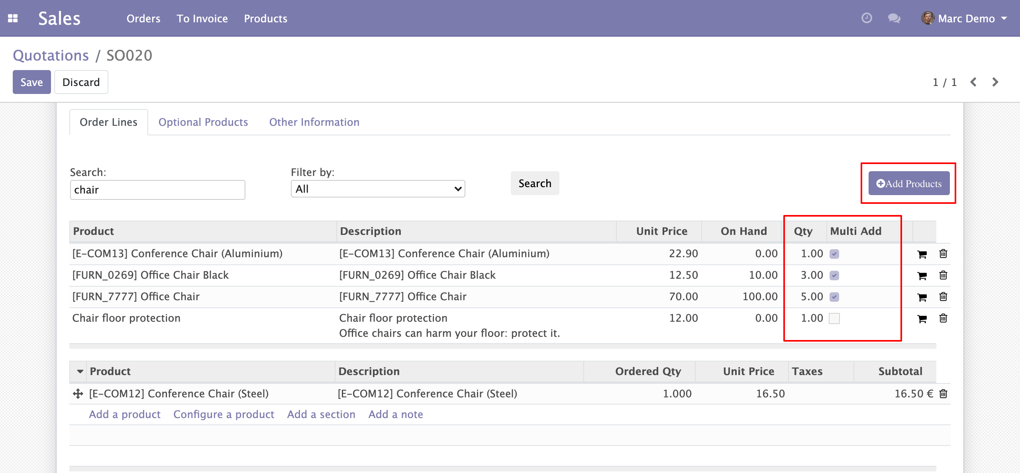
Task: Delete the FURN_7777 Office Chair row
Action: [943, 297]
